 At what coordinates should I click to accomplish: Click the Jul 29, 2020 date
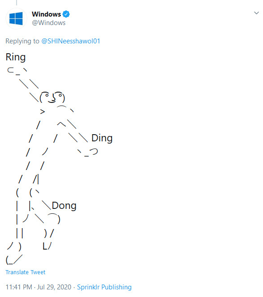[54, 287]
